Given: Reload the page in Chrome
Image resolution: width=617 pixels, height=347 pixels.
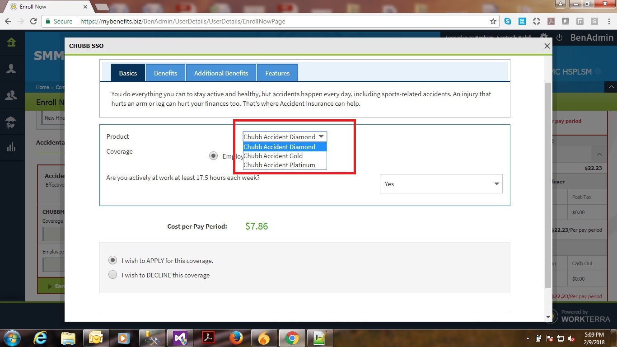Looking at the screenshot, I should click(33, 21).
